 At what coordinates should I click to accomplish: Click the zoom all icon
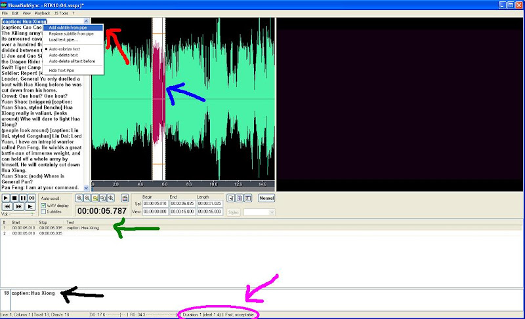pyautogui.click(x=103, y=198)
